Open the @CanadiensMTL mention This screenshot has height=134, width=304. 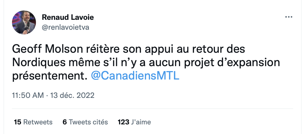click(135, 76)
